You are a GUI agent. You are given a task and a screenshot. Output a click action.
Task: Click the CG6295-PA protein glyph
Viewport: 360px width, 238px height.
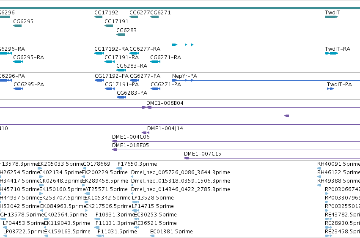point(18,89)
